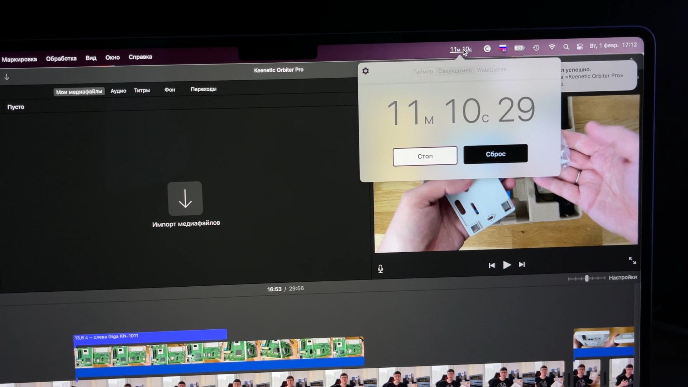Select the Аудио tab
688x387 pixels.
[x=118, y=91]
